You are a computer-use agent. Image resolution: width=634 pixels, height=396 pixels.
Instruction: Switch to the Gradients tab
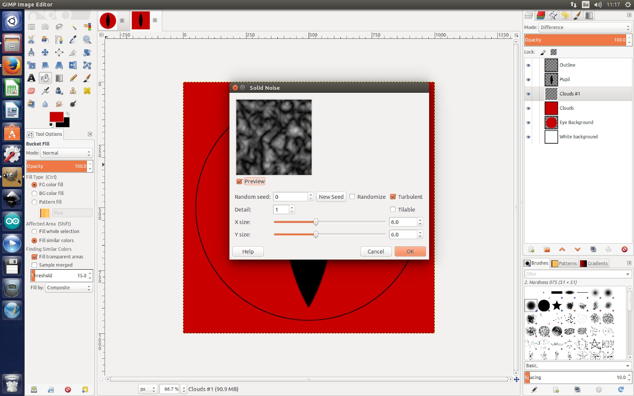[x=594, y=263]
